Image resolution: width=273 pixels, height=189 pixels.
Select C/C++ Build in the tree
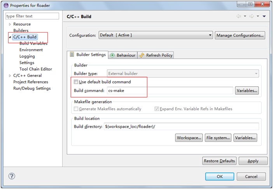25,37
